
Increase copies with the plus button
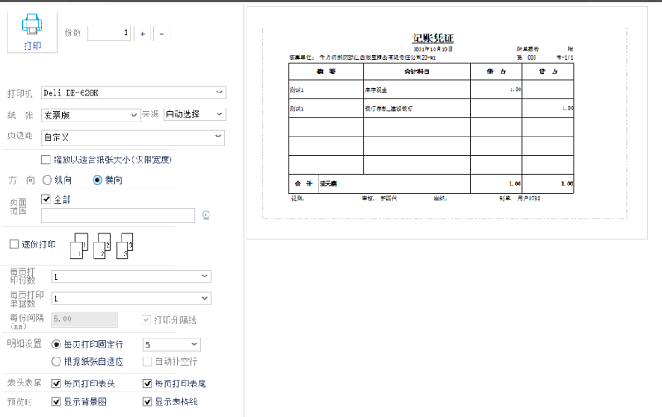(x=142, y=33)
